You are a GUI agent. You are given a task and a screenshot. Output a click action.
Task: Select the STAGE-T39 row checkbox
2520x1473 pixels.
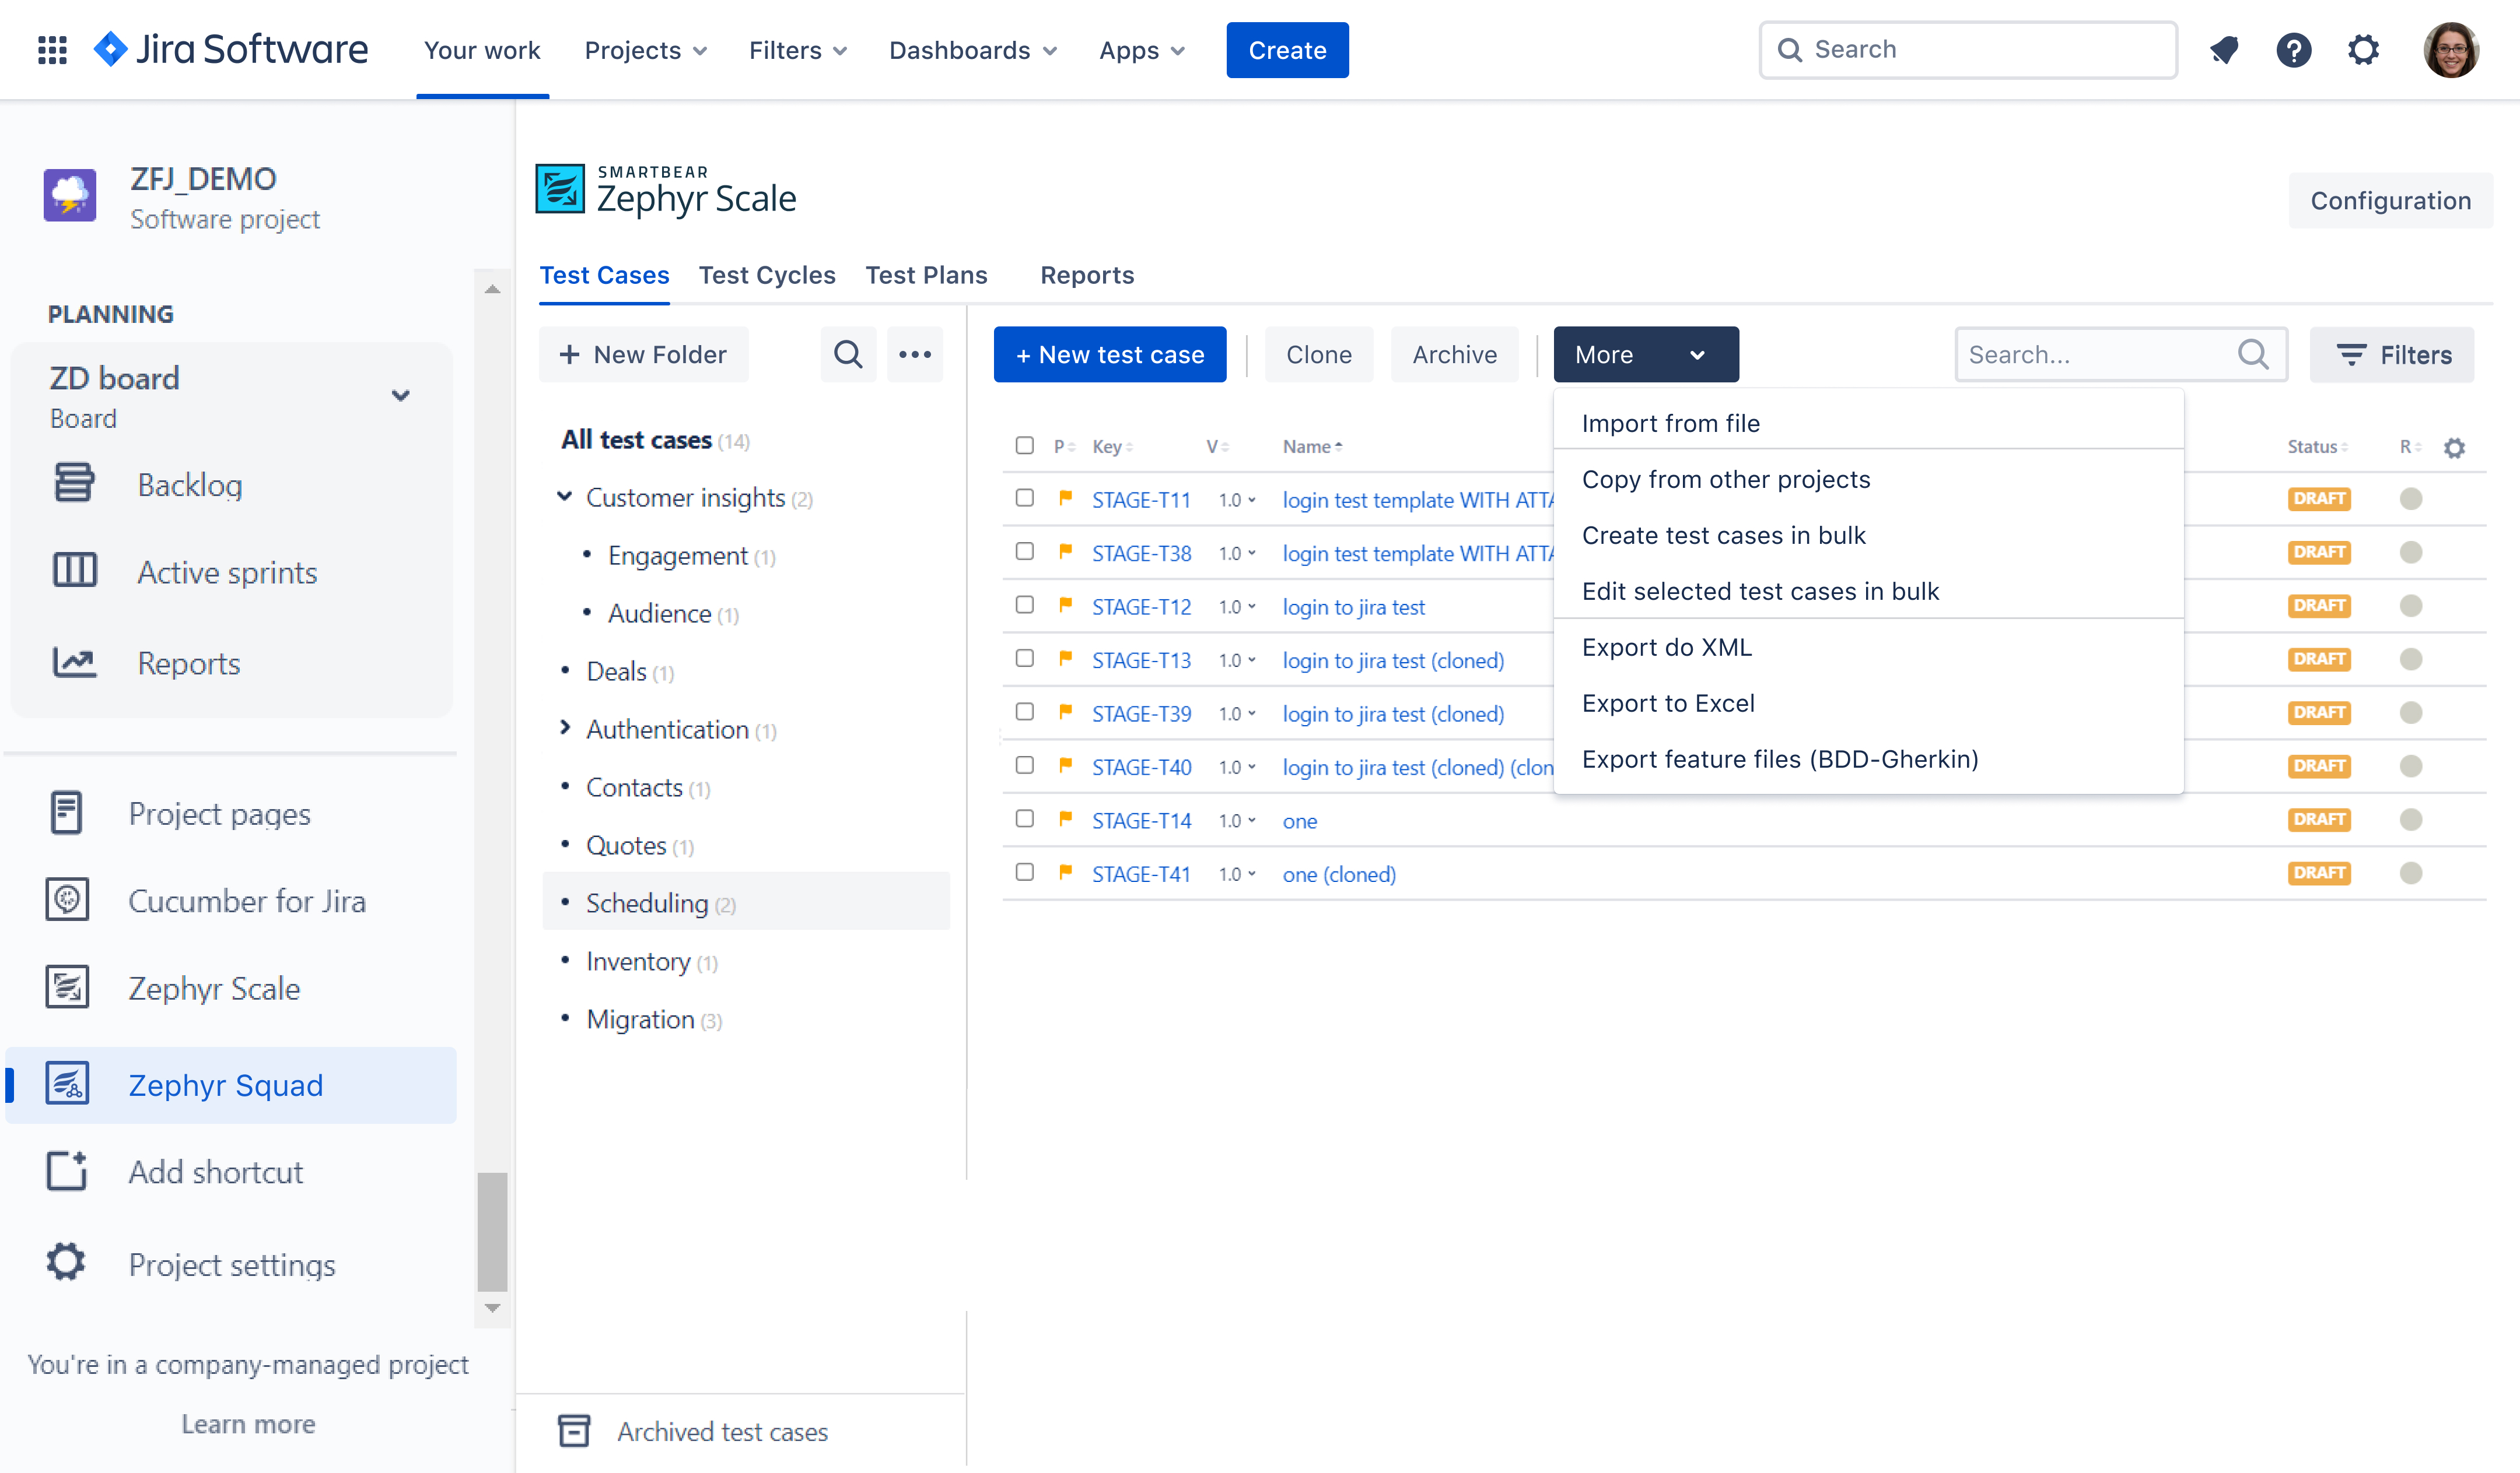coord(1024,712)
